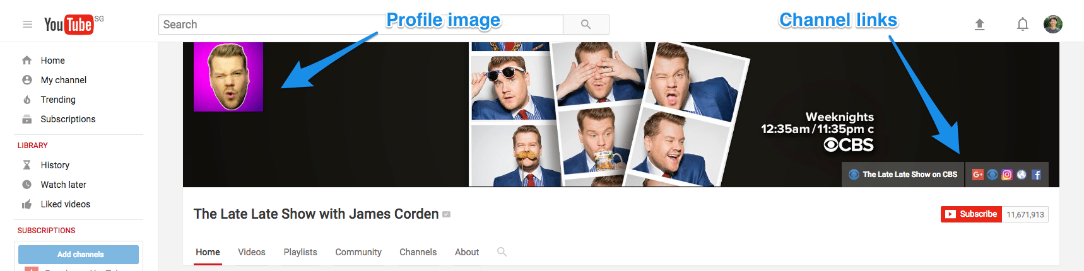The image size is (1084, 271).
Task: Click the Watch later clock icon
Action: (27, 185)
